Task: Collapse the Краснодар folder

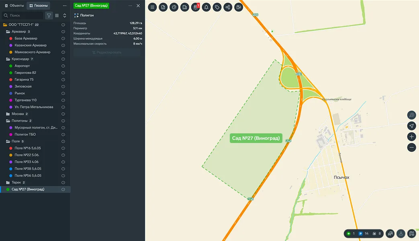Action: click(8, 59)
